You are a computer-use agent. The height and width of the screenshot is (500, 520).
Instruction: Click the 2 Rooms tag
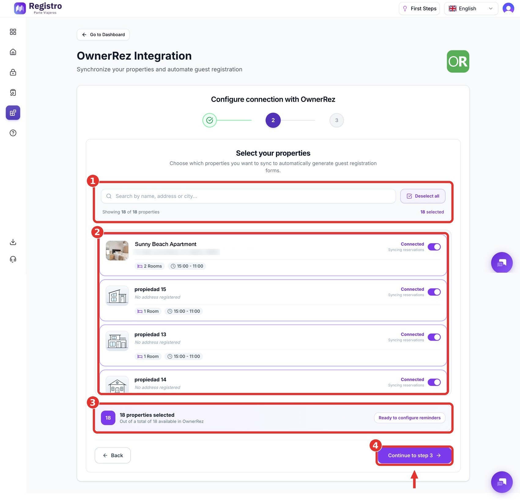[x=150, y=266]
